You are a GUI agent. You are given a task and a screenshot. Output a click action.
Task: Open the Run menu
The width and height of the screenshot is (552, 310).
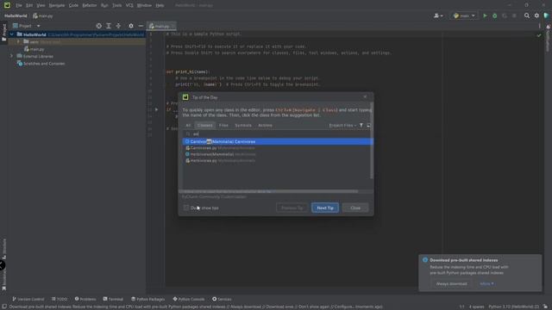tap(104, 5)
